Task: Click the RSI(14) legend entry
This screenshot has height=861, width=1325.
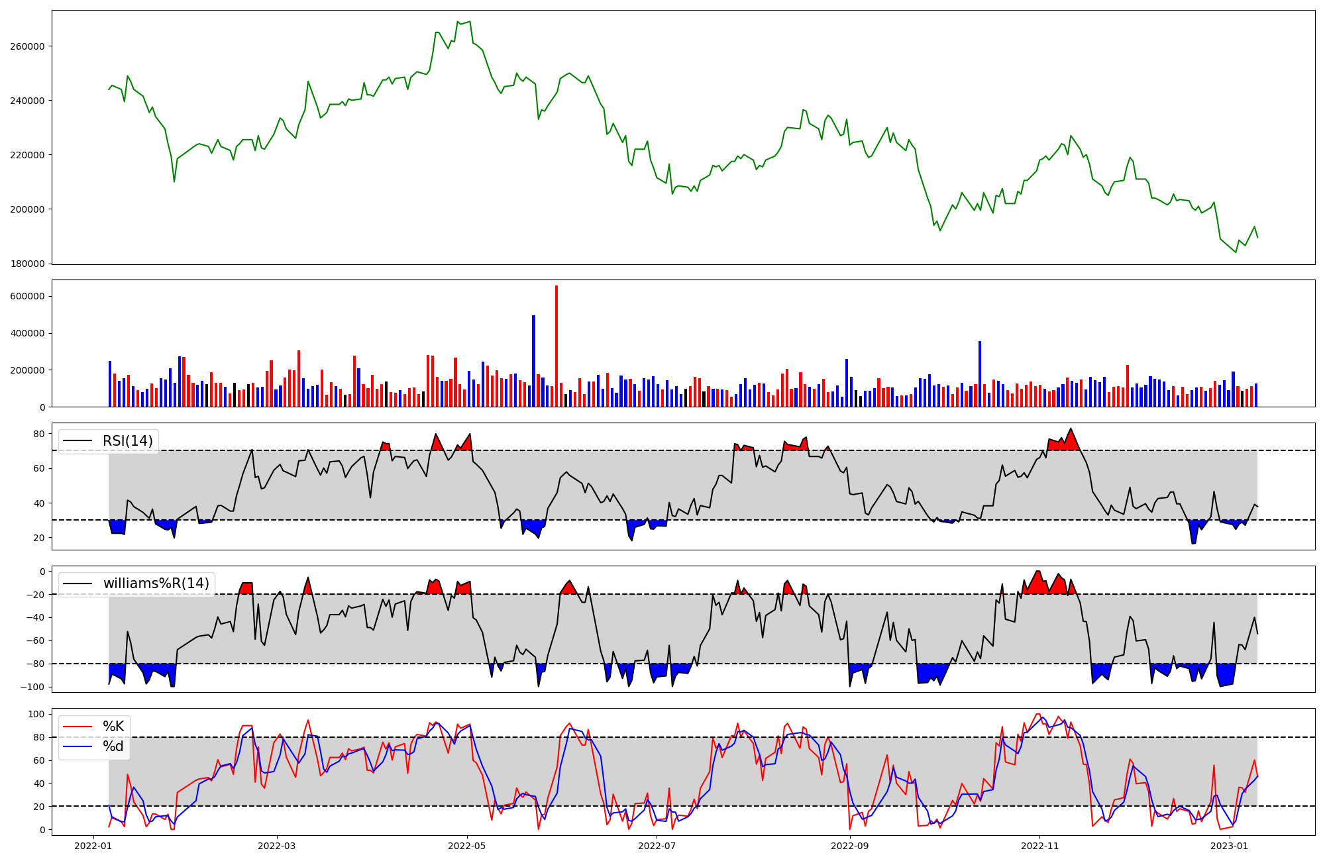Action: click(127, 441)
